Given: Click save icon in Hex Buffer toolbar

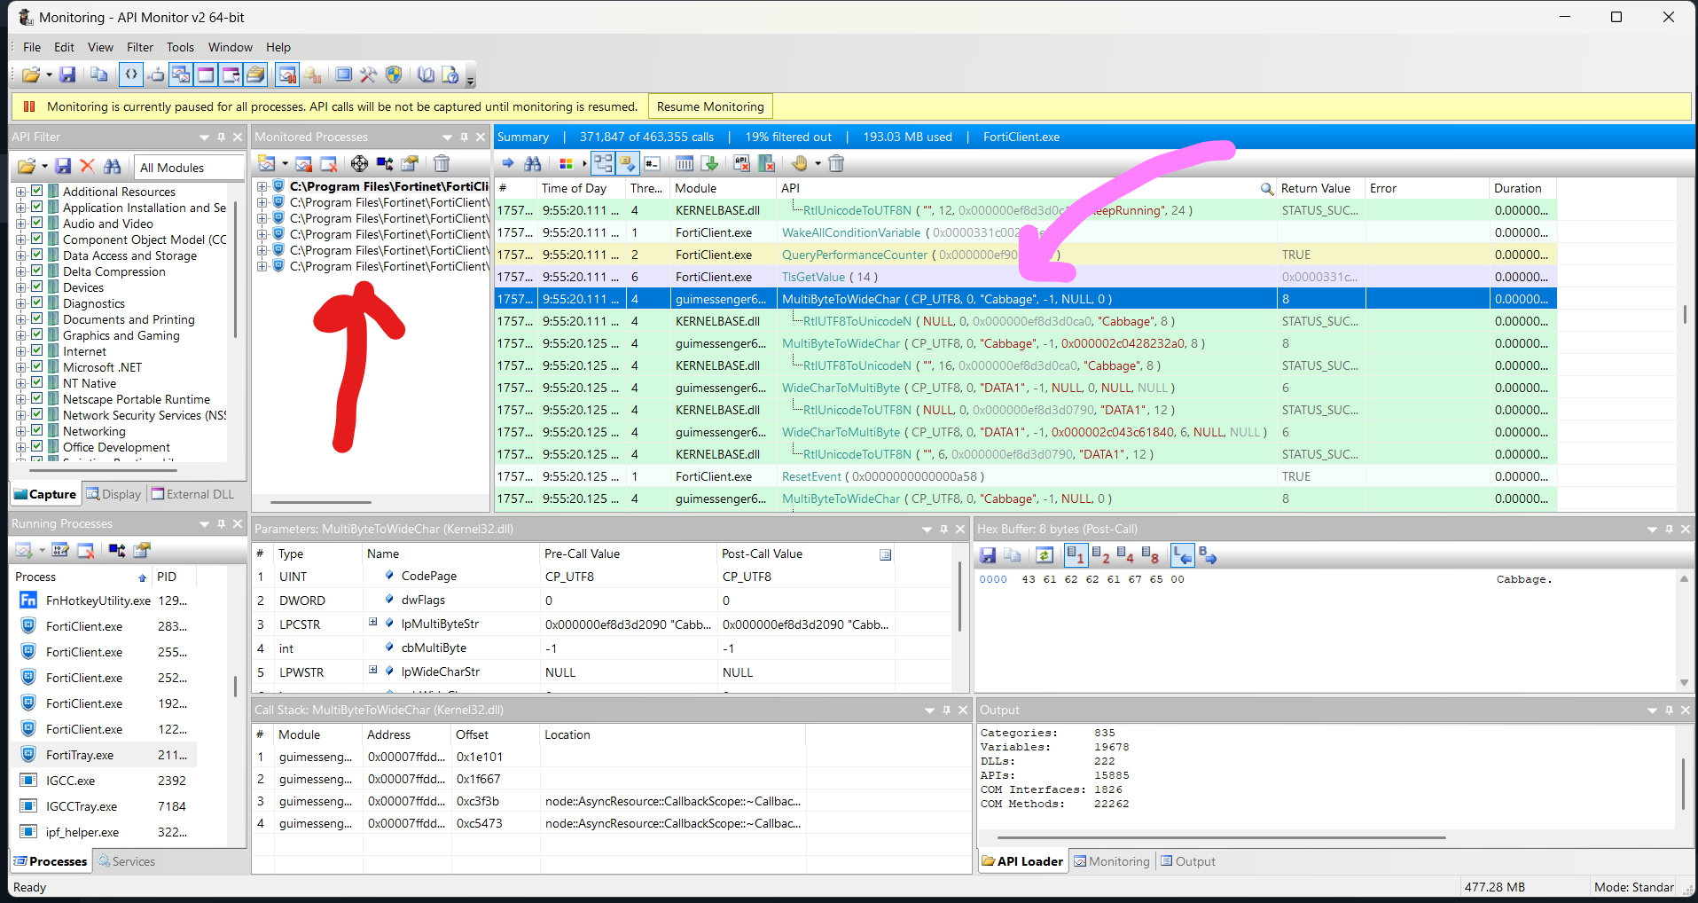Looking at the screenshot, I should tap(988, 555).
